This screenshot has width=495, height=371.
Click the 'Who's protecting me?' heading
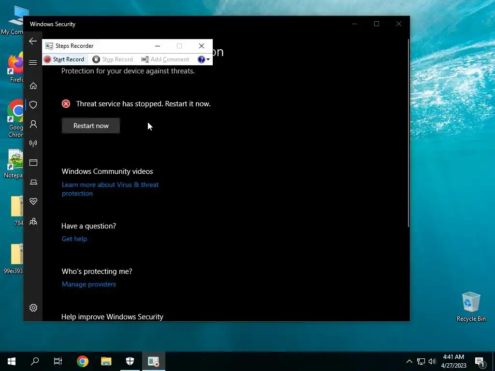coord(97,271)
